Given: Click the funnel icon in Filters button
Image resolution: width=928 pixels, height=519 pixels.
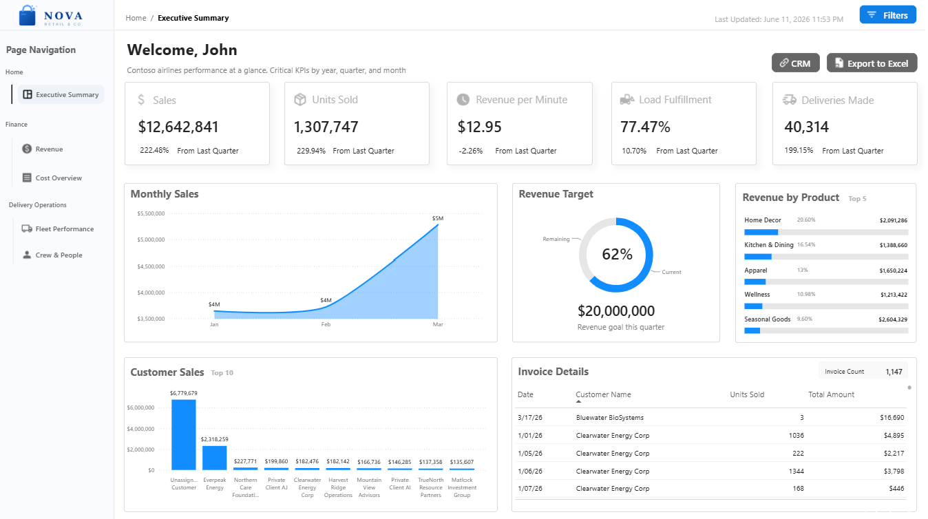Looking at the screenshot, I should click(x=872, y=15).
